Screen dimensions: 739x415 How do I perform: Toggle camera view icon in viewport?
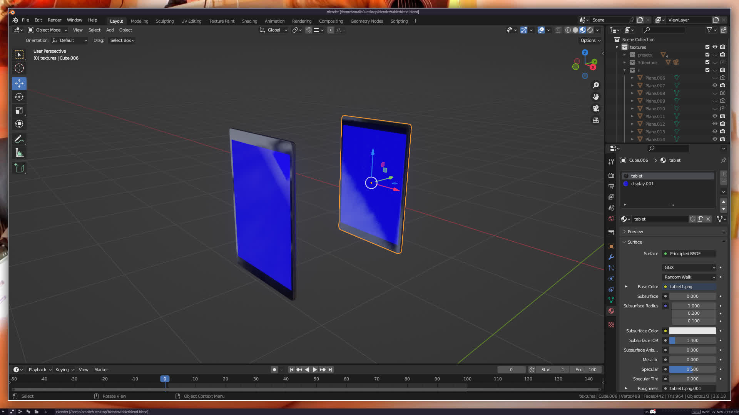[x=596, y=108]
